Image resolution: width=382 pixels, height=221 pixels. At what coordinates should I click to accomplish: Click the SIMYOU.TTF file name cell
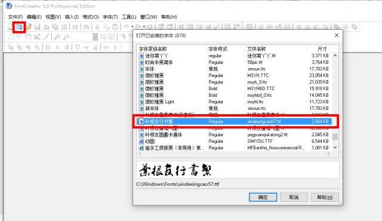pos(260,141)
